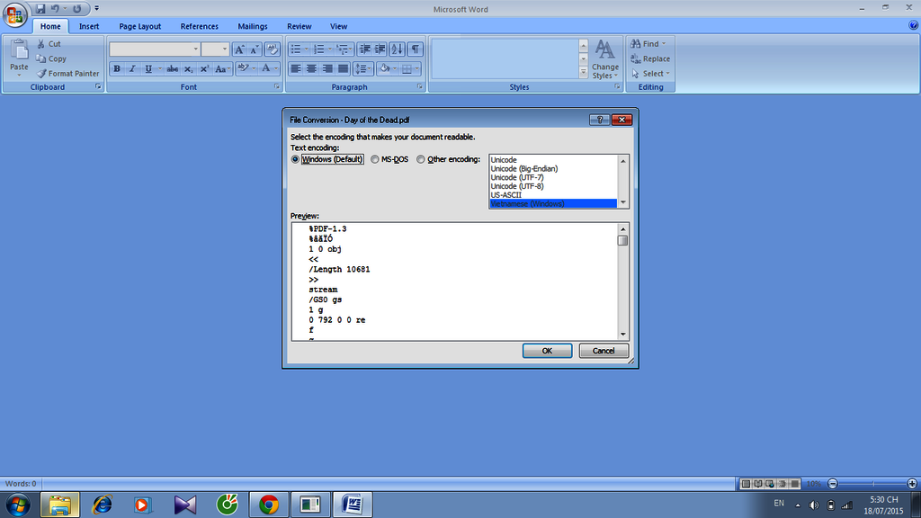Click the Paste clipboard icon
The height and width of the screenshot is (518, 921).
[20, 51]
